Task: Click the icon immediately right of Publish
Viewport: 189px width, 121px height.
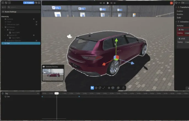Action: click(36, 3)
